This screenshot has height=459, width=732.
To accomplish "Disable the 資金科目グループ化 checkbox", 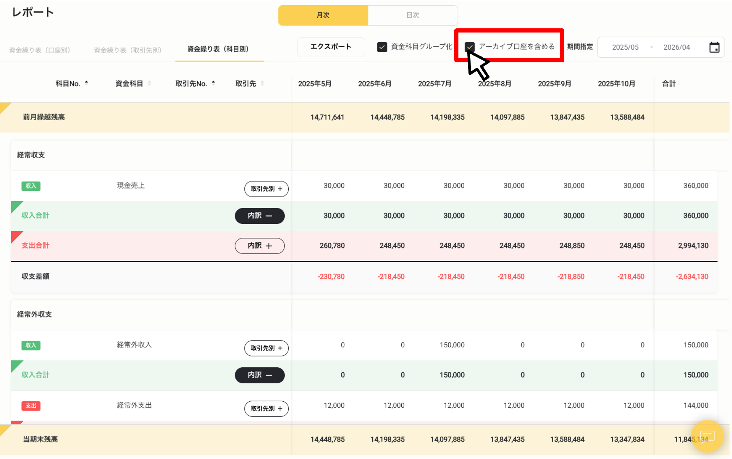I will (382, 47).
